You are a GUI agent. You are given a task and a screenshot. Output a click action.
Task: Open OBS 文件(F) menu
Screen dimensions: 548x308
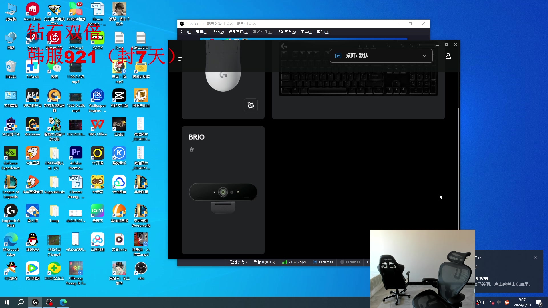coord(186,32)
